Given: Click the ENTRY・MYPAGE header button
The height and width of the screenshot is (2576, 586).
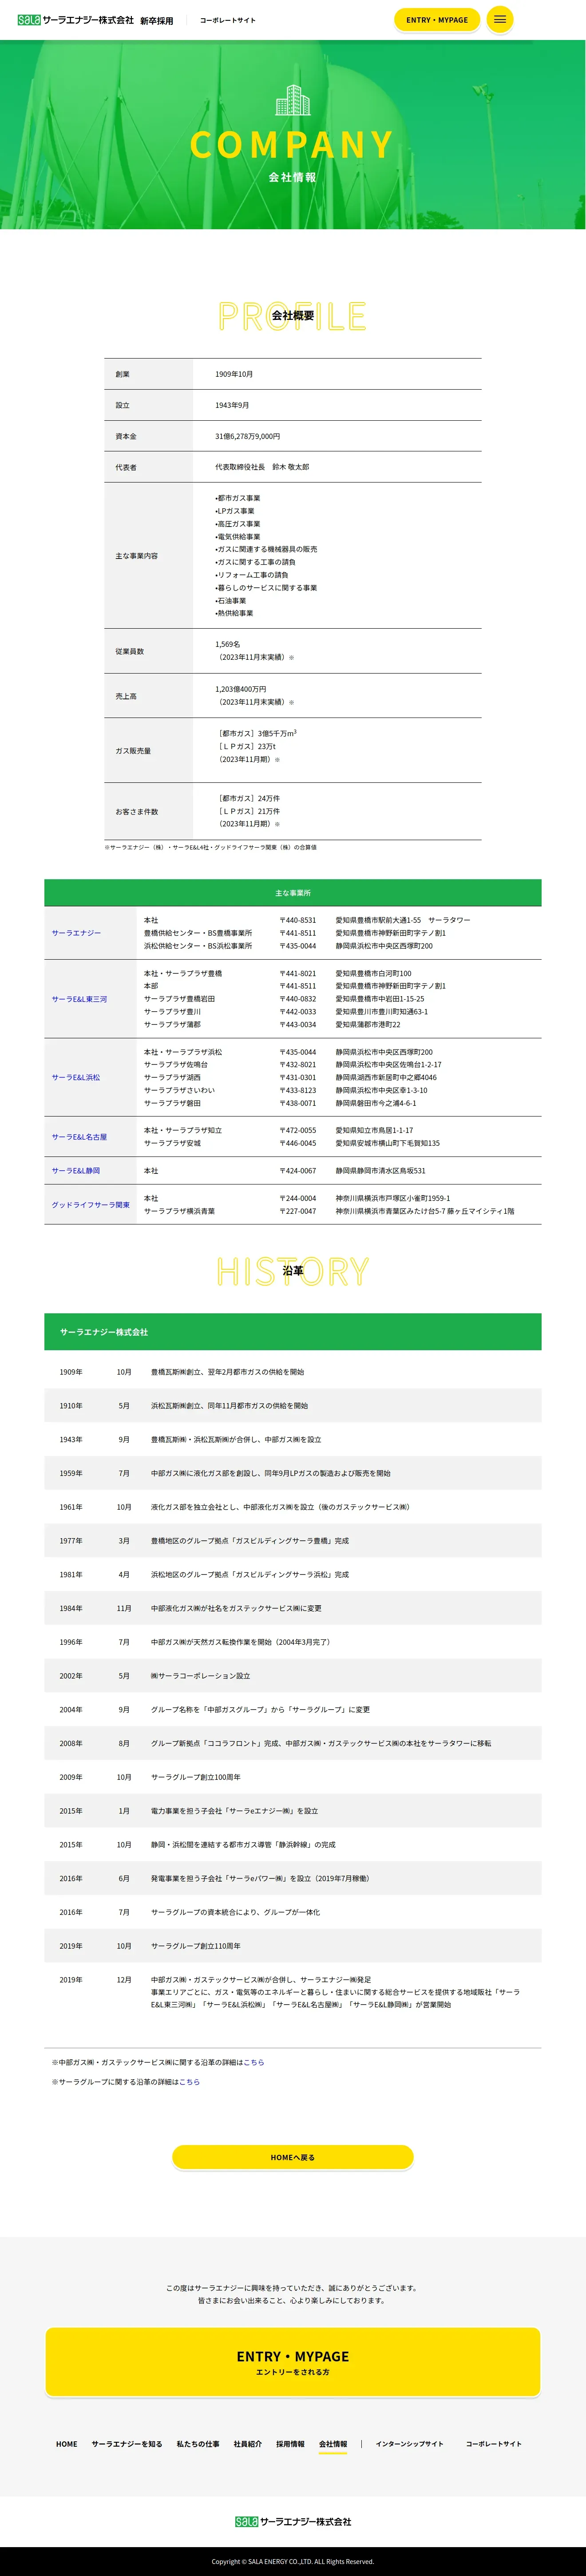Looking at the screenshot, I should [437, 20].
